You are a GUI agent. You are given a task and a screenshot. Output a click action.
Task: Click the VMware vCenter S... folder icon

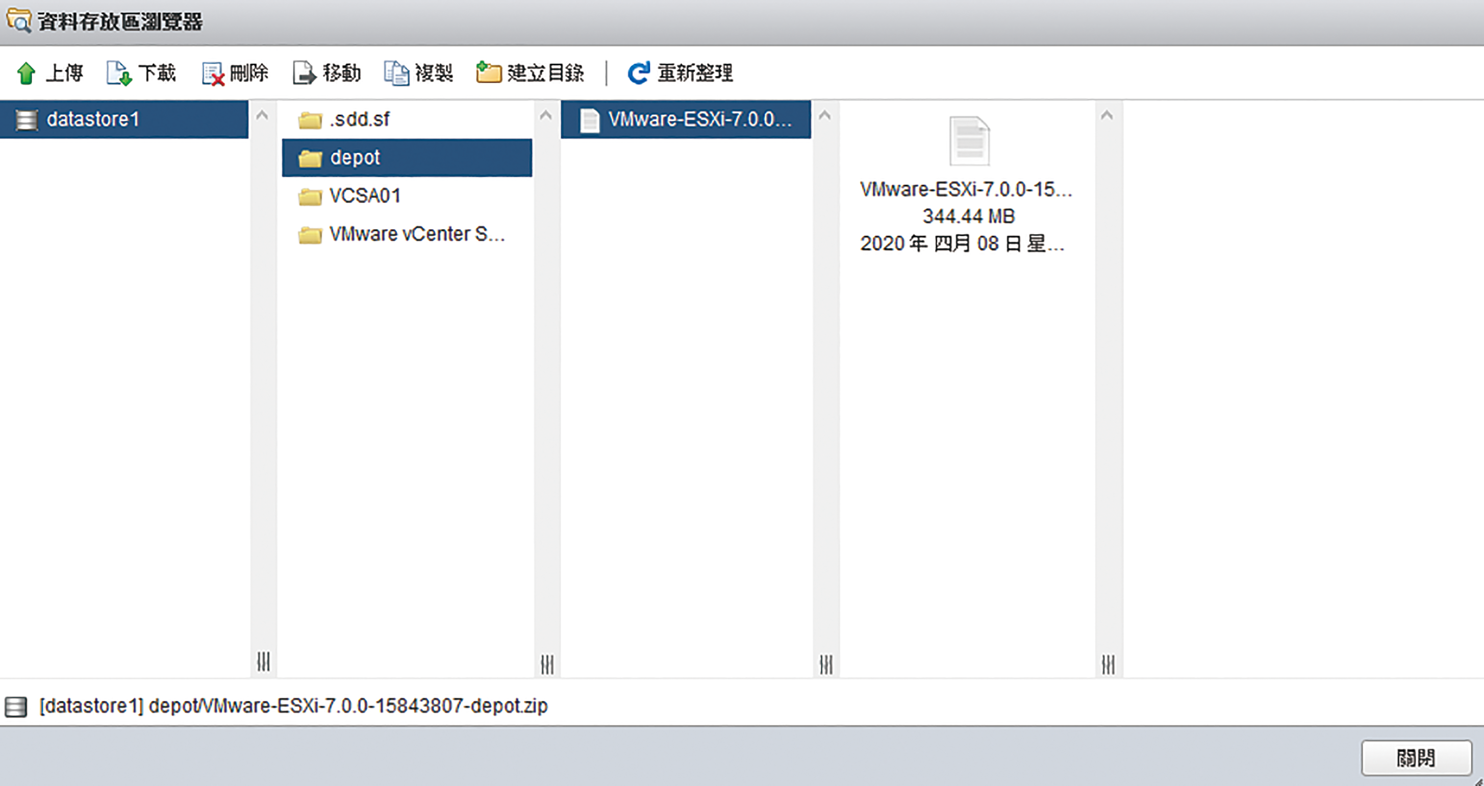pyautogui.click(x=310, y=235)
